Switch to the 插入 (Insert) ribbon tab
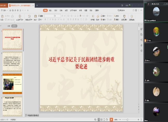168x122 pixels. tap(51, 10)
